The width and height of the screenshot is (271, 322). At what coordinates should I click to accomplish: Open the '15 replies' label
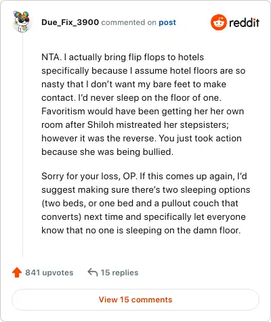[x=119, y=273]
